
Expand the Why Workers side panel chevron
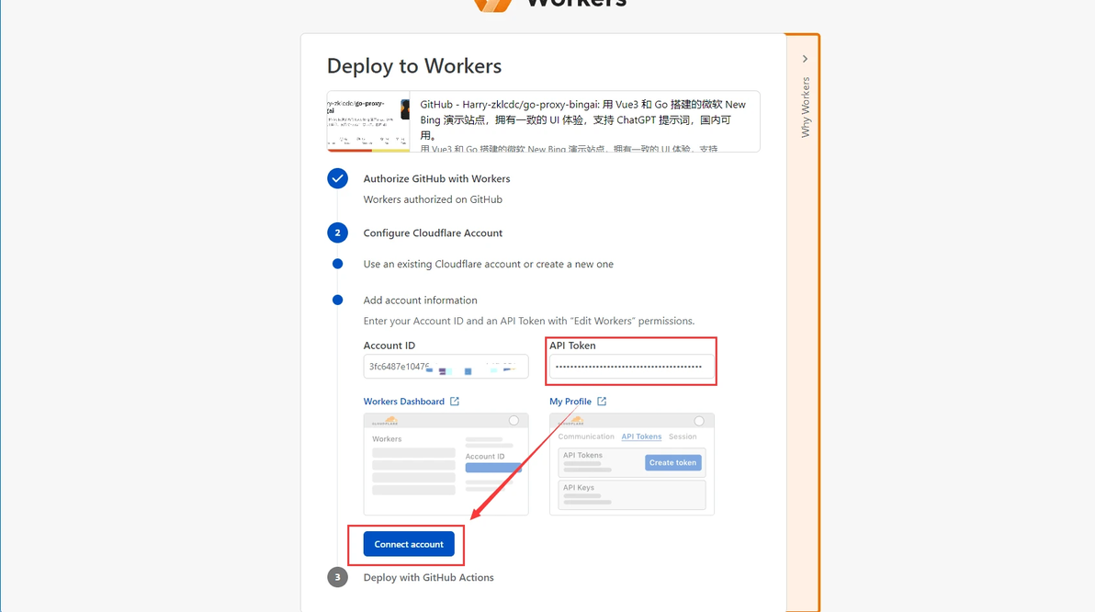pos(805,59)
